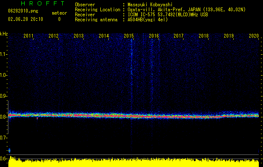The width and height of the screenshot is (263, 167).
Task: Click the 2011 time marker
Action: (x=28, y=35)
